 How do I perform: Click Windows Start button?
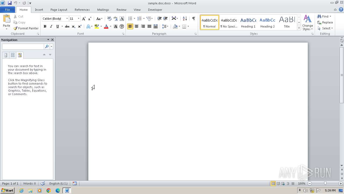tap(8, 190)
